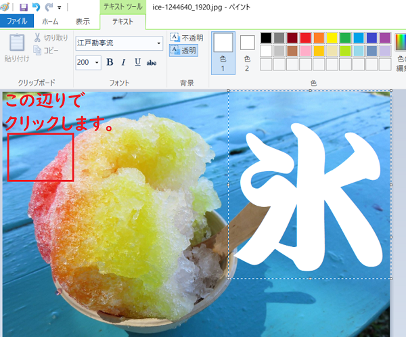Viewport: 406px width, 337px height.
Task: Open the ファイル menu
Action: [17, 21]
